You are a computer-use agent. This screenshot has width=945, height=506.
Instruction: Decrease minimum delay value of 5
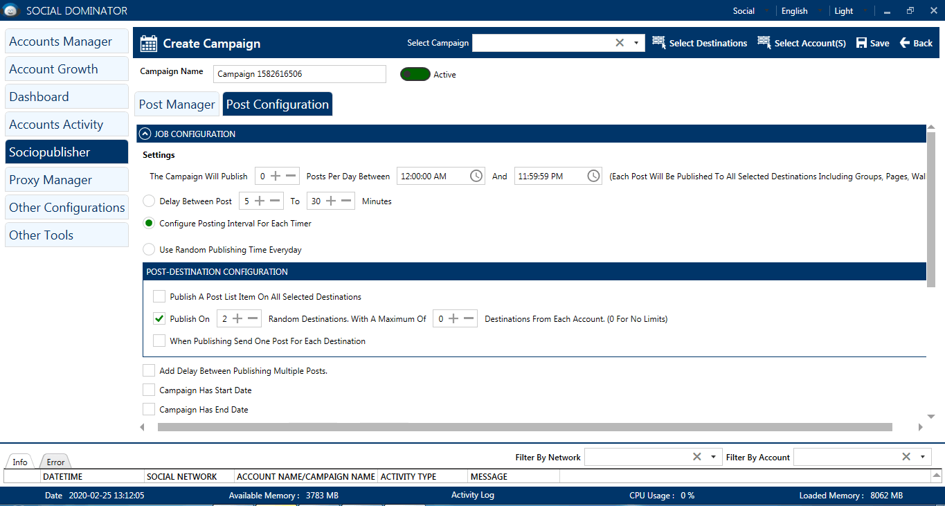pyautogui.click(x=276, y=201)
